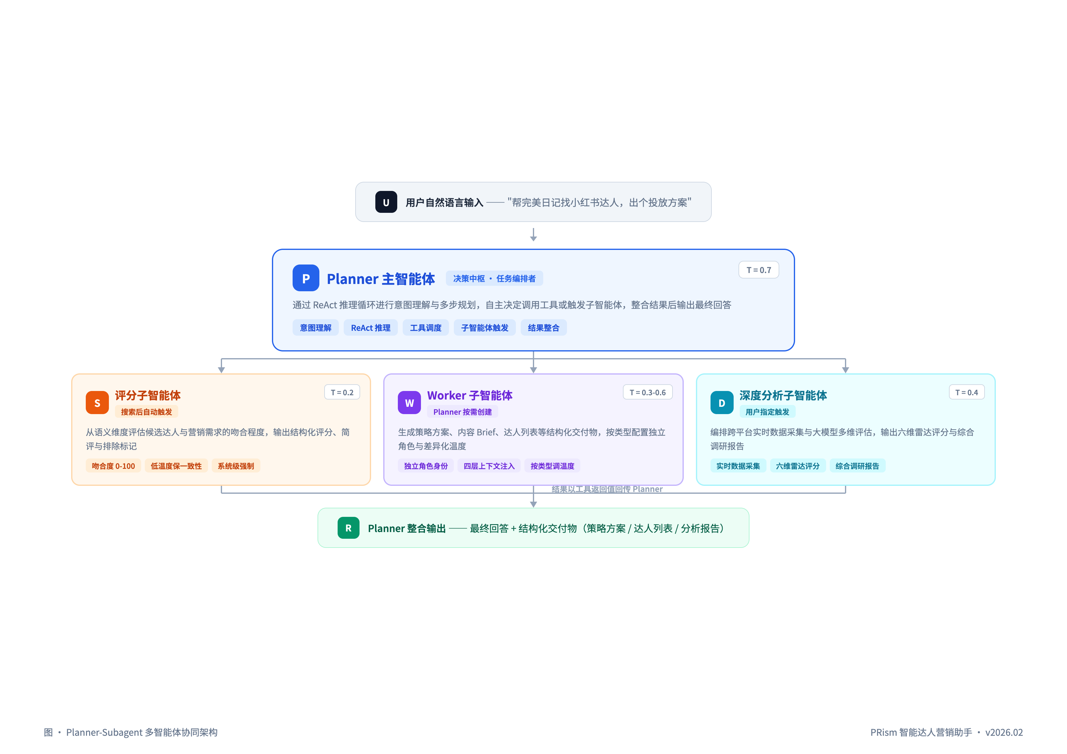Toggle the Planner 按需创建 badge
The height and width of the screenshot is (754, 1067).
[463, 412]
